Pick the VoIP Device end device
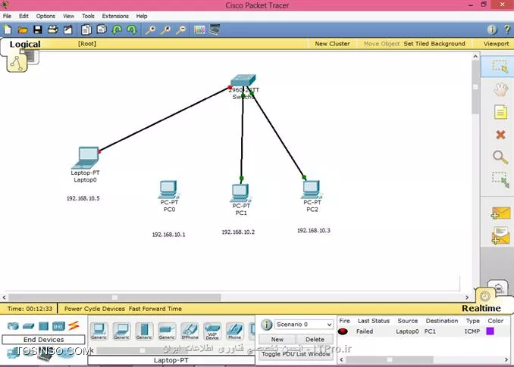 click(212, 331)
